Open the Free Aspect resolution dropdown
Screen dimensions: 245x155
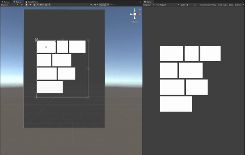(167, 5)
